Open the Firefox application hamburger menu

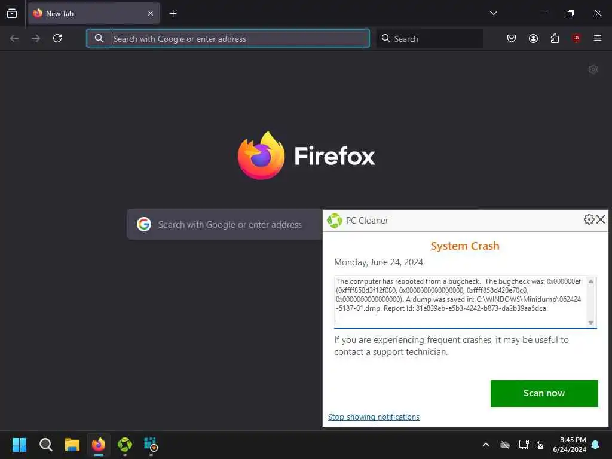coord(598,38)
